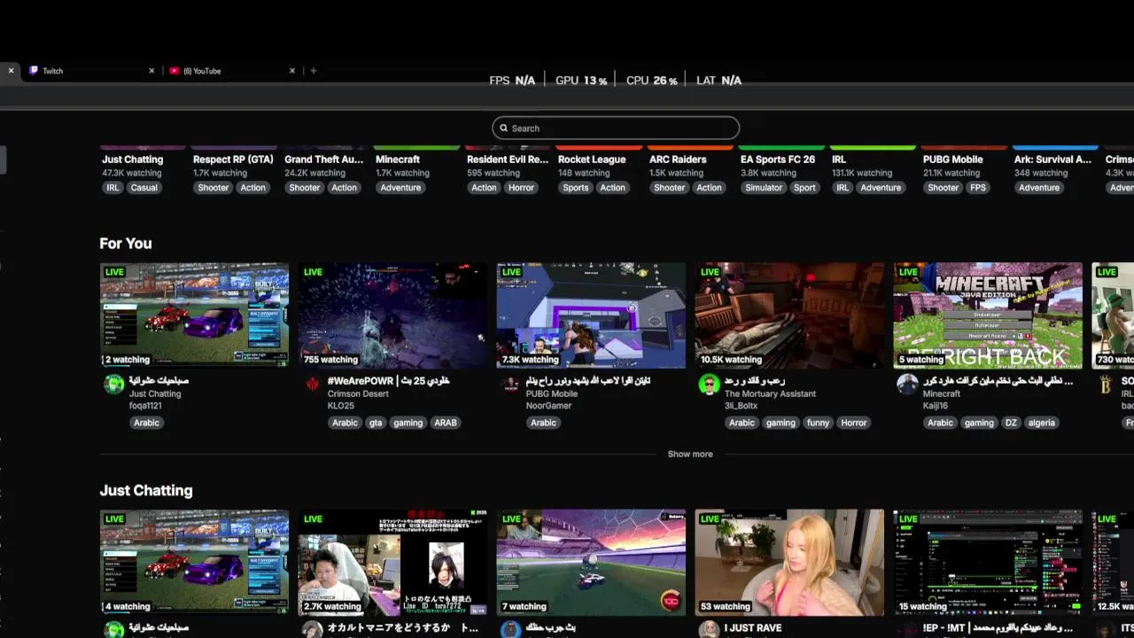This screenshot has width=1134, height=638.
Task: Click the GPU 13% overlay stat
Action: pyautogui.click(x=581, y=81)
